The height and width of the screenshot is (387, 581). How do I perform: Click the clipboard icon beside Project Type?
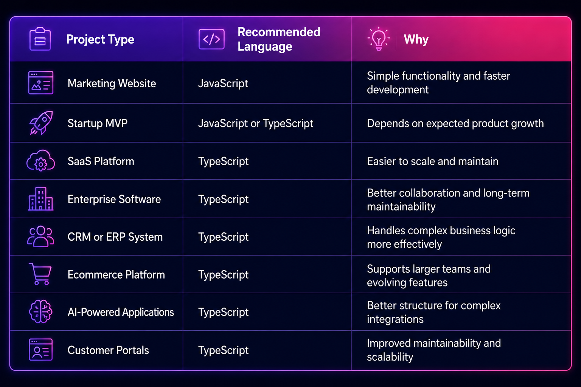(40, 39)
